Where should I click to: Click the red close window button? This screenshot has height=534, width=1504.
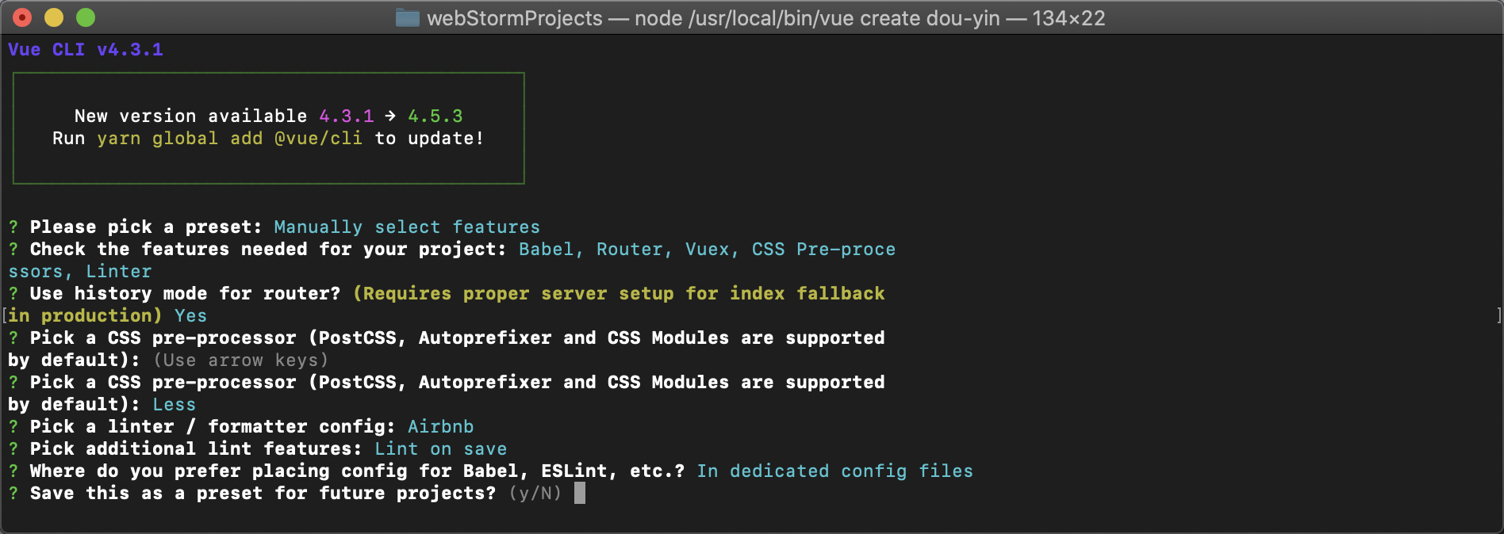coord(22,17)
